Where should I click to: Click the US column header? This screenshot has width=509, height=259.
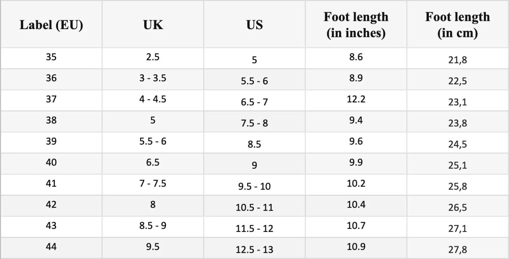[x=254, y=25]
